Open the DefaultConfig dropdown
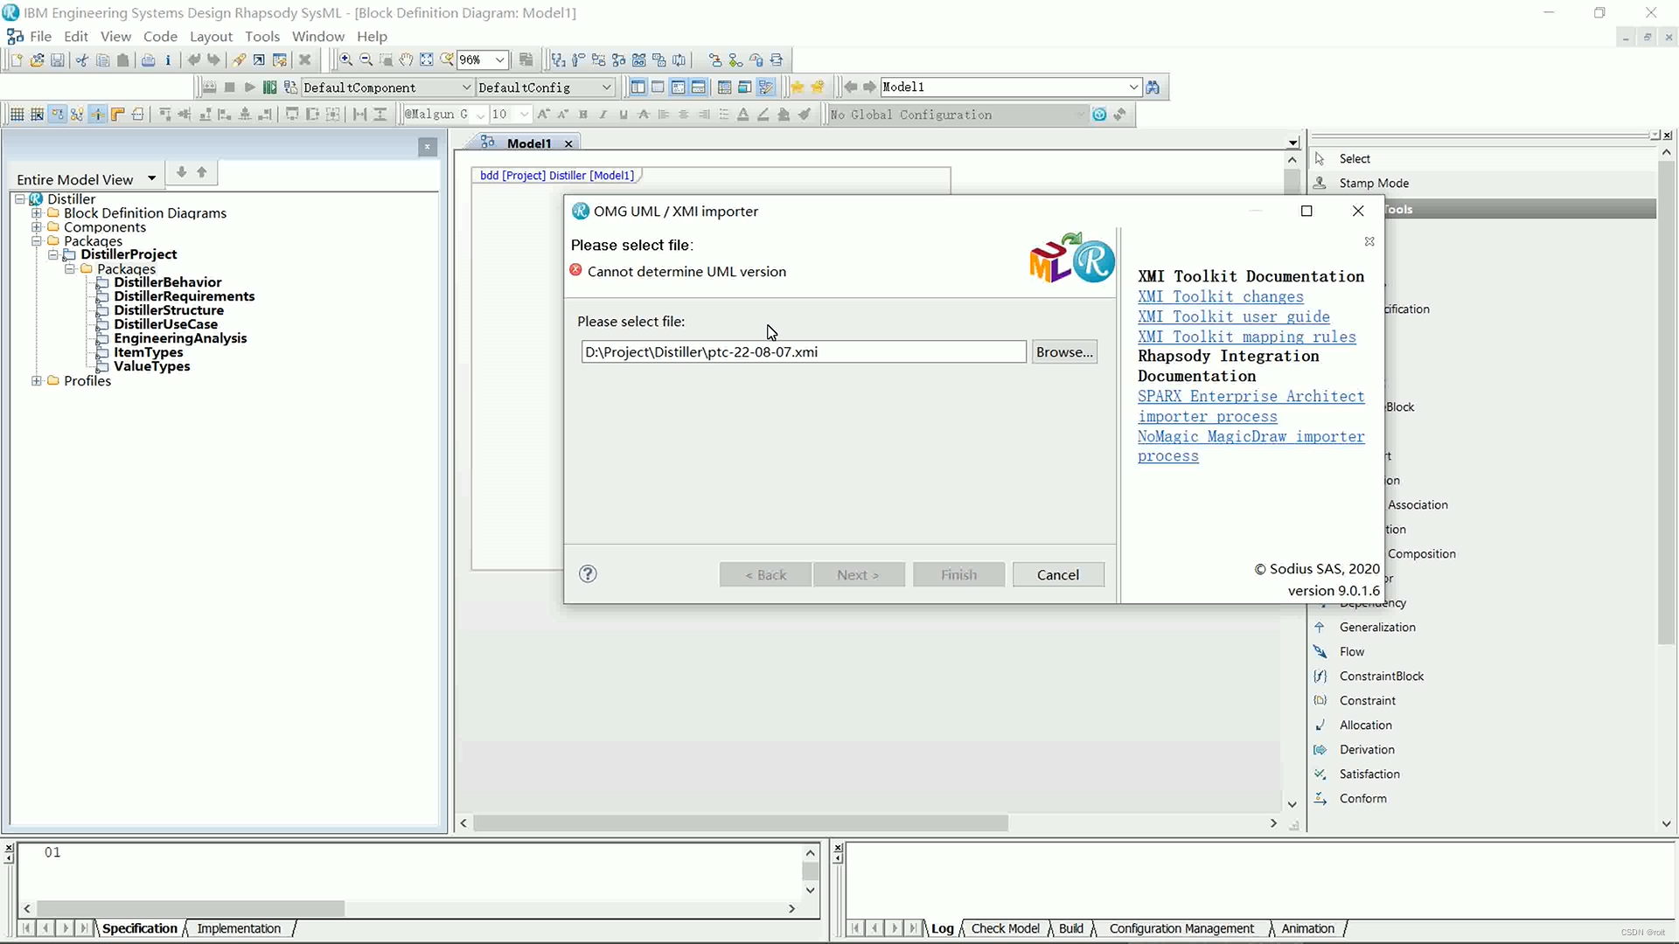 [x=606, y=87]
